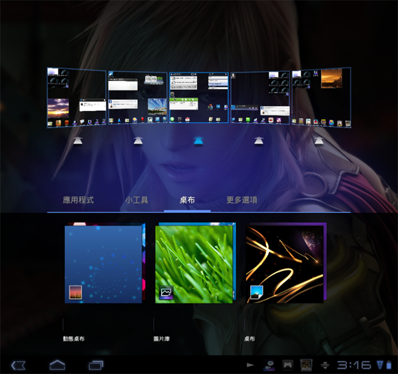
Task: Tap the play arrow notification icon
Action: coord(250,365)
